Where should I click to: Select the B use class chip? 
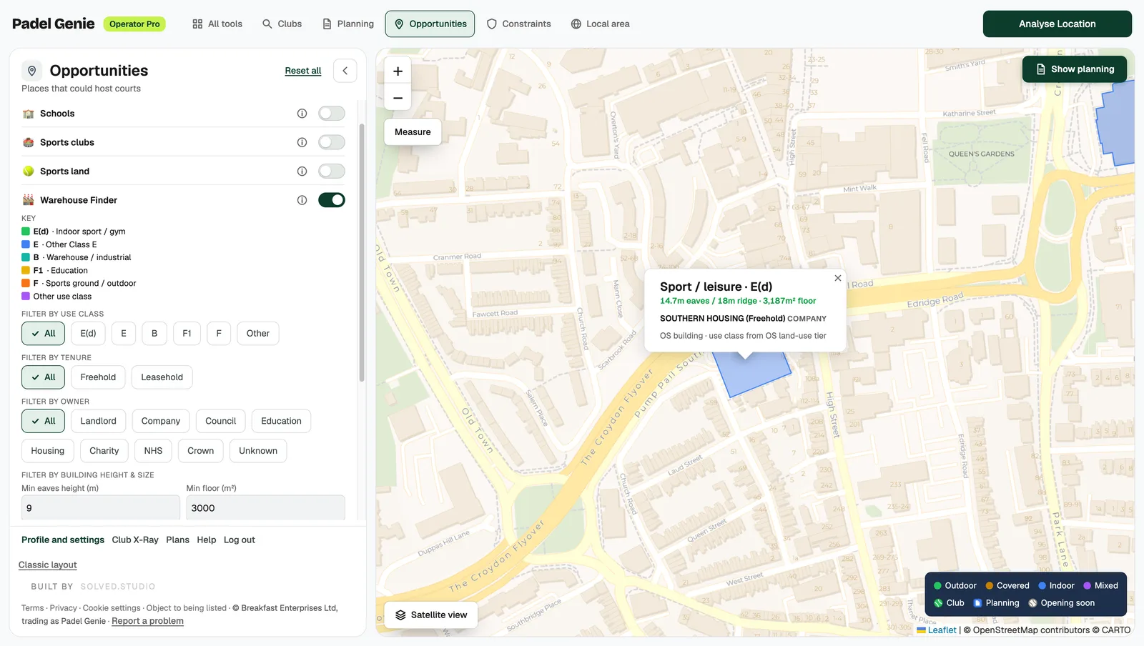click(154, 334)
